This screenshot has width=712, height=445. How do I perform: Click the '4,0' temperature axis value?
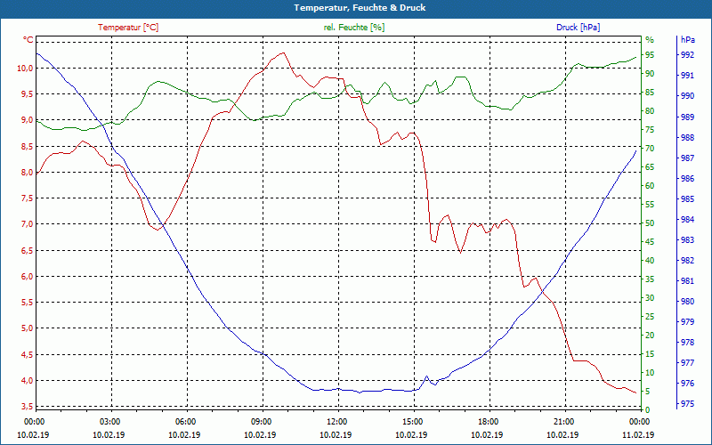(x=27, y=380)
